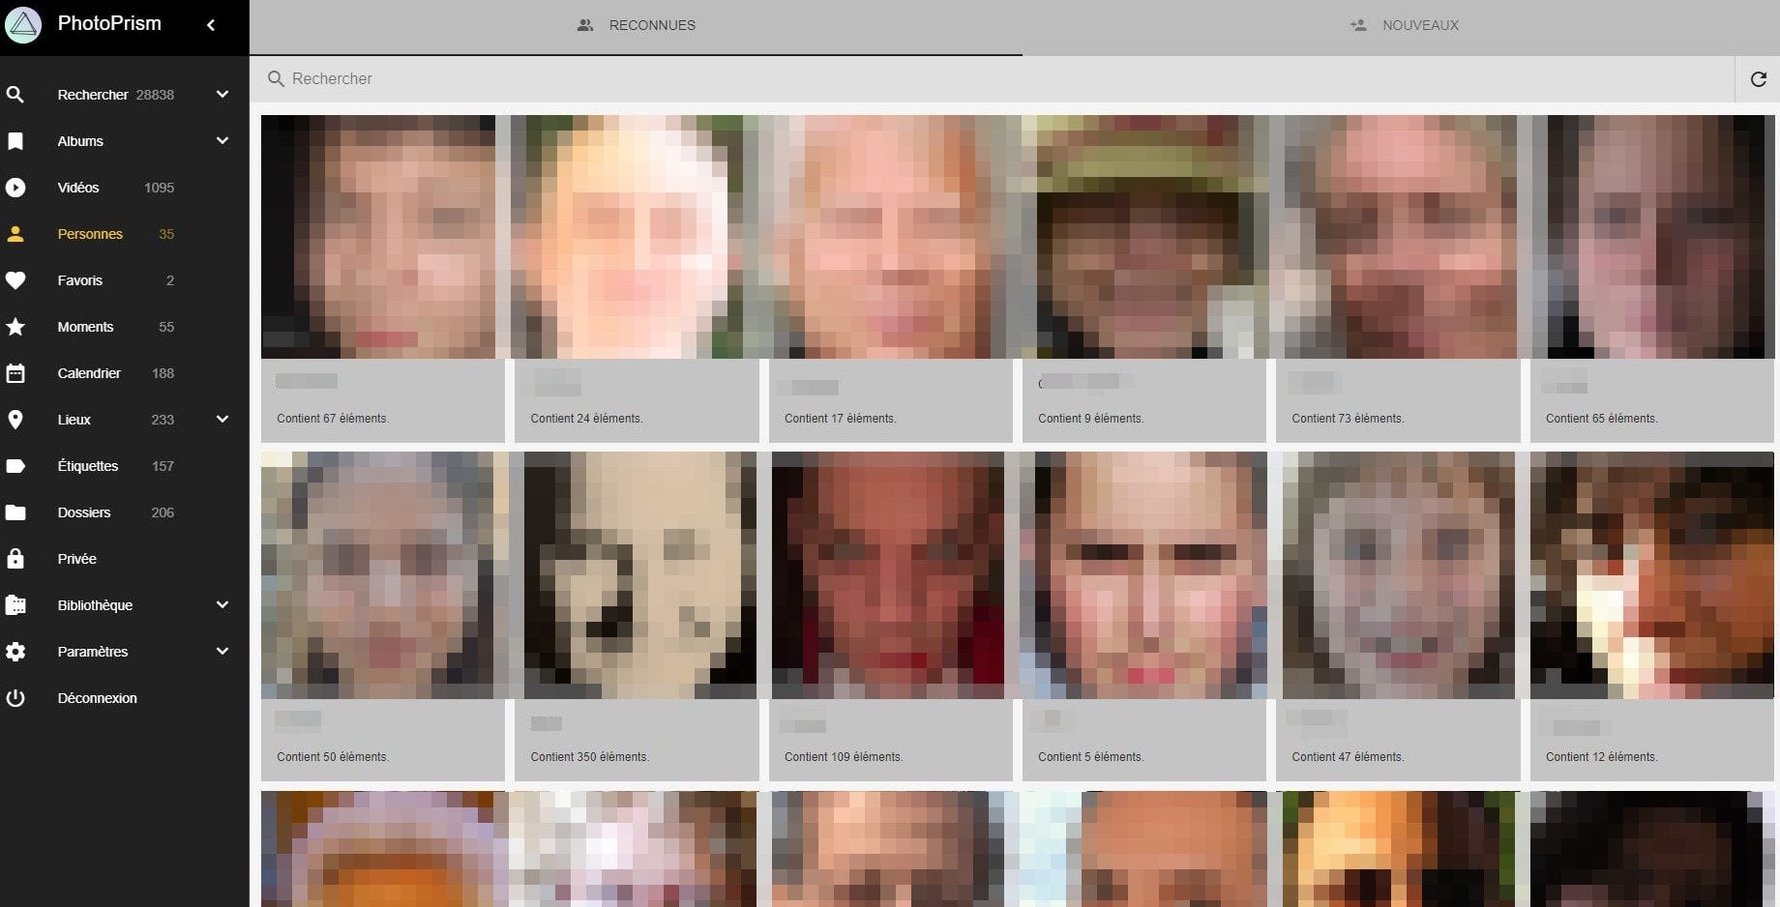This screenshot has width=1780, height=907.
Task: Select the Reconnues tab
Action: pos(636,26)
